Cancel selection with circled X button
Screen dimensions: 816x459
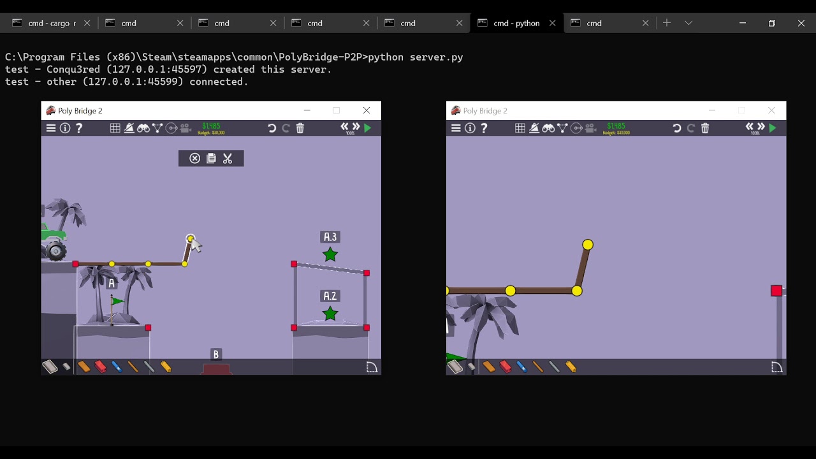195,158
